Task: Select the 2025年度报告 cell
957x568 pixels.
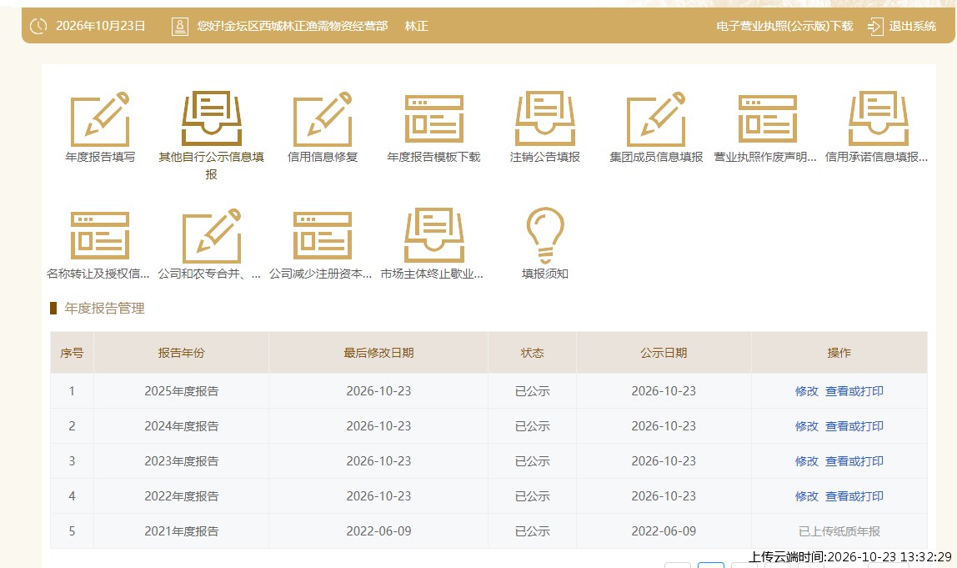Action: pyautogui.click(x=181, y=391)
